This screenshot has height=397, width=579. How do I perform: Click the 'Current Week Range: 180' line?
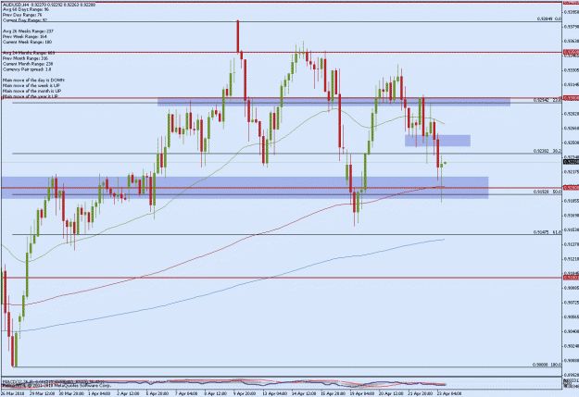(27, 42)
